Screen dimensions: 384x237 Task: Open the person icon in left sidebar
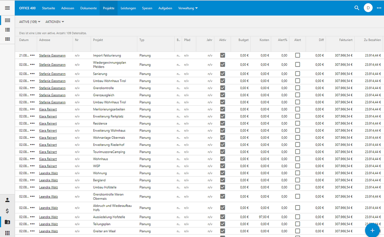tap(7, 200)
